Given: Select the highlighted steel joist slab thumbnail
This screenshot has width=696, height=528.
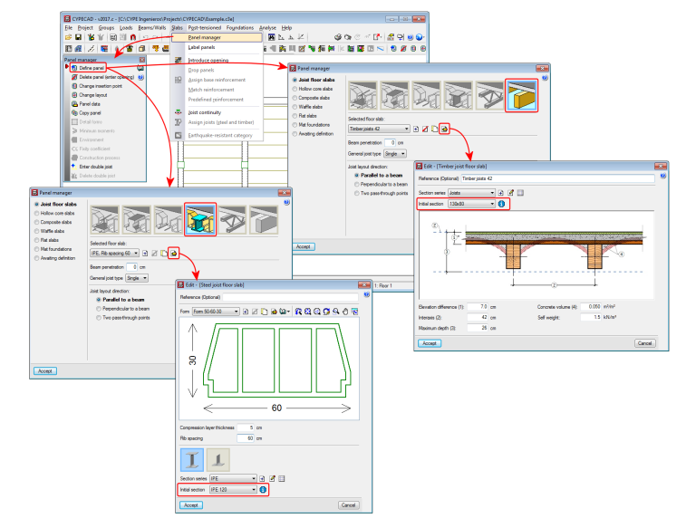Looking at the screenshot, I should [x=199, y=219].
